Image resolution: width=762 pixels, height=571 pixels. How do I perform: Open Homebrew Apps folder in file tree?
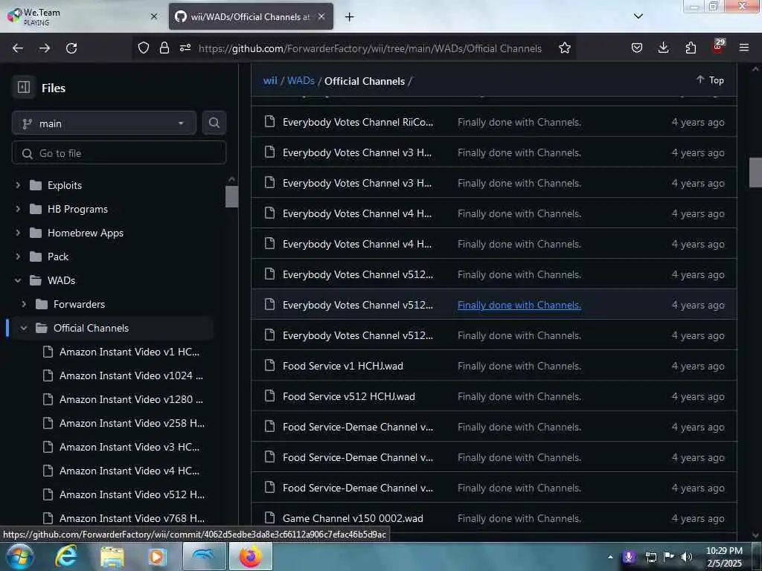pyautogui.click(x=86, y=233)
